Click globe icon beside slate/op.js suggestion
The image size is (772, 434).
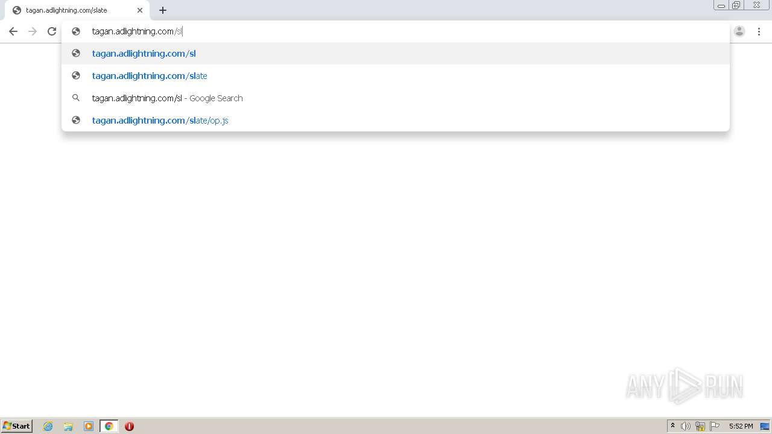click(x=76, y=120)
